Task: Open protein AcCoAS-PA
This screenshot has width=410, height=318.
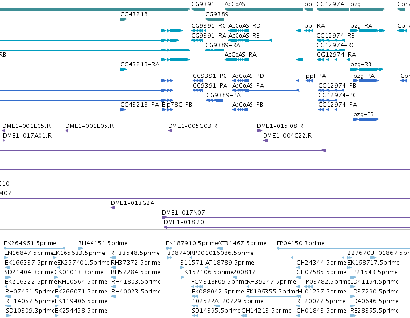Action: 248,86
